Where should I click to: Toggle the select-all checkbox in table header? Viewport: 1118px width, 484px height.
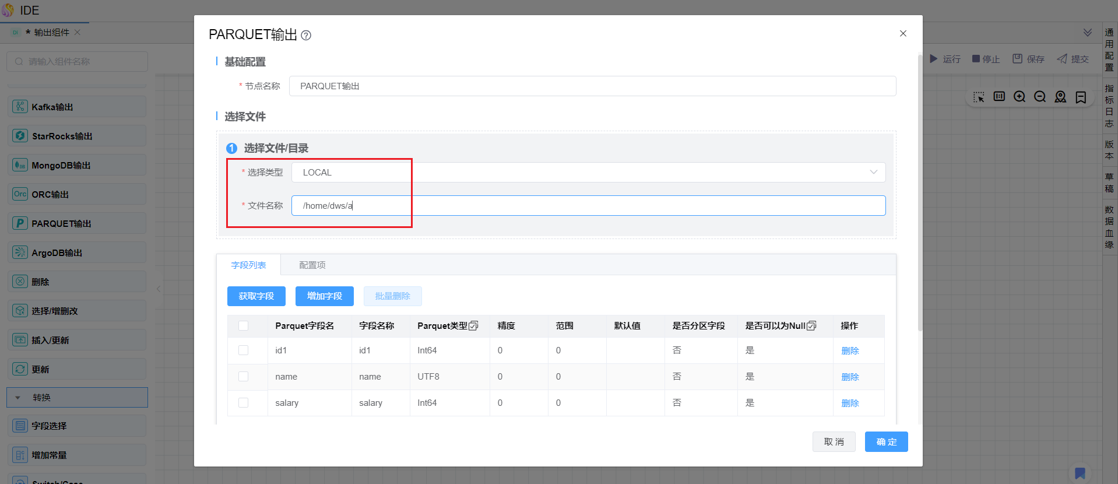coord(244,326)
